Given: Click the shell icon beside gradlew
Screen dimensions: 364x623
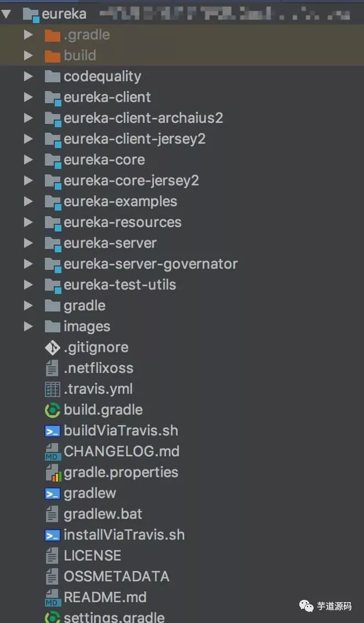Looking at the screenshot, I should 53,494.
